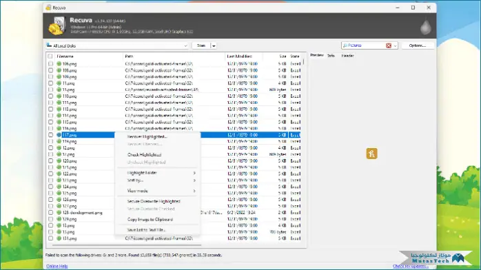Check the box for 106.png

[x=50, y=64]
